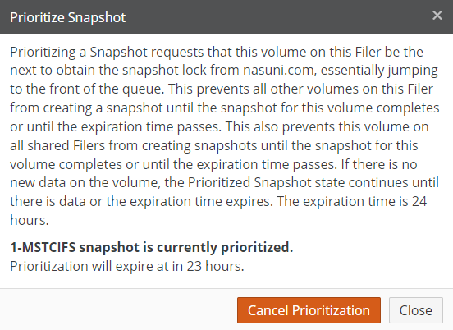This screenshot has height=330, width=453.
Task: Click the dark gray dialog header bar
Action: 226,17
